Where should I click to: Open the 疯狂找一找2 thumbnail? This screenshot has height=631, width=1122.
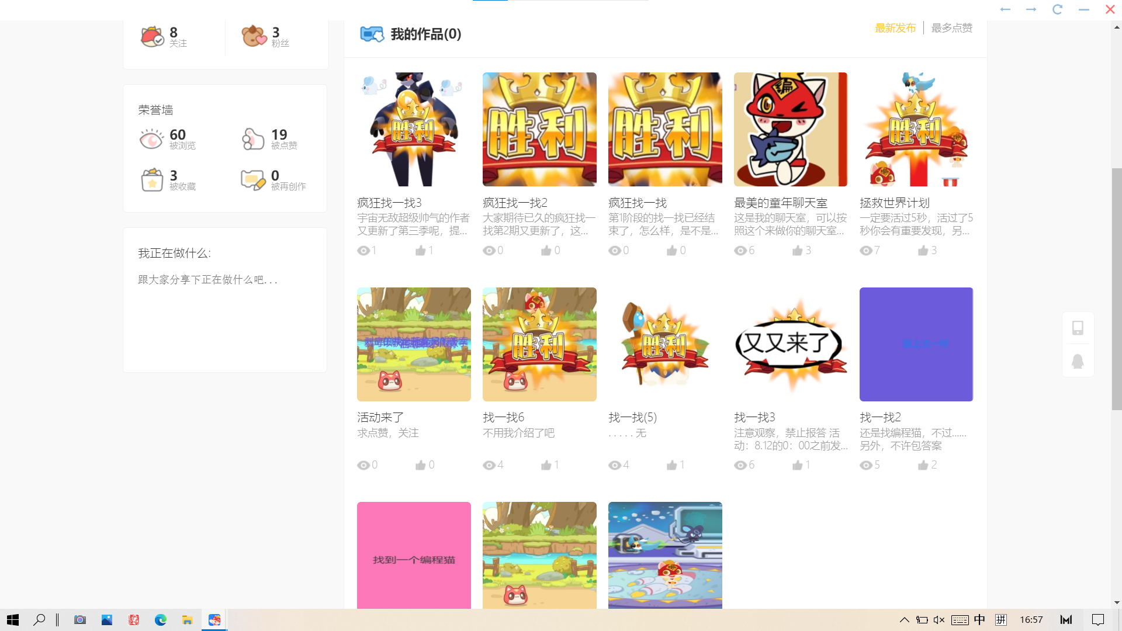tap(539, 129)
